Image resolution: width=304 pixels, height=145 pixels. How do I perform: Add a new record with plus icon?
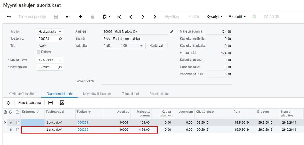pos(80,17)
